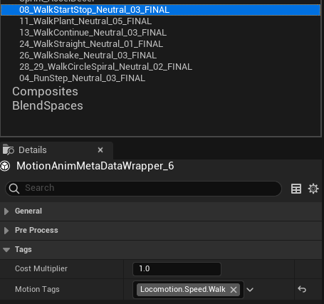Click the Cost Multiplier property label

(x=41, y=268)
